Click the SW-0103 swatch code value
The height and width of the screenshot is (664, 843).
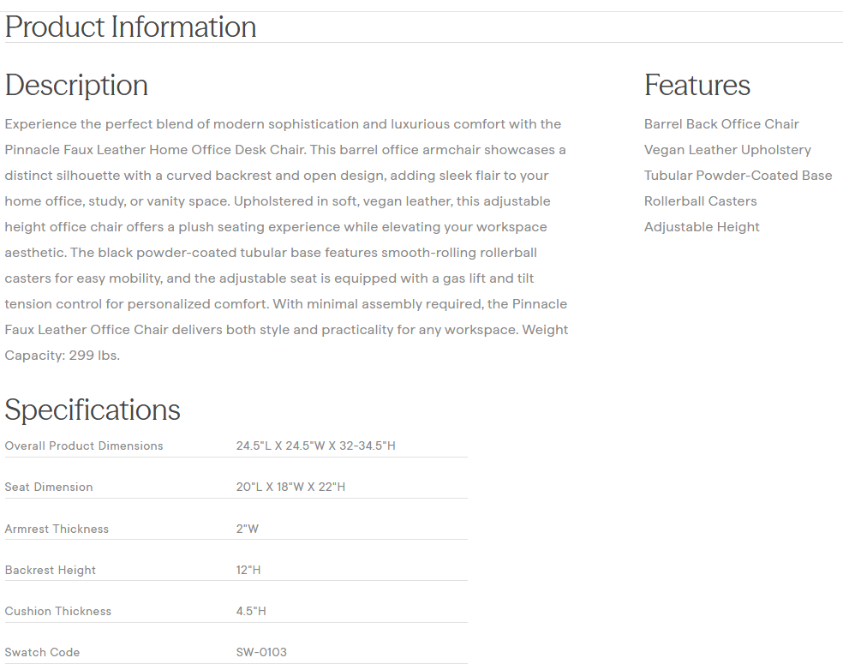pos(261,652)
